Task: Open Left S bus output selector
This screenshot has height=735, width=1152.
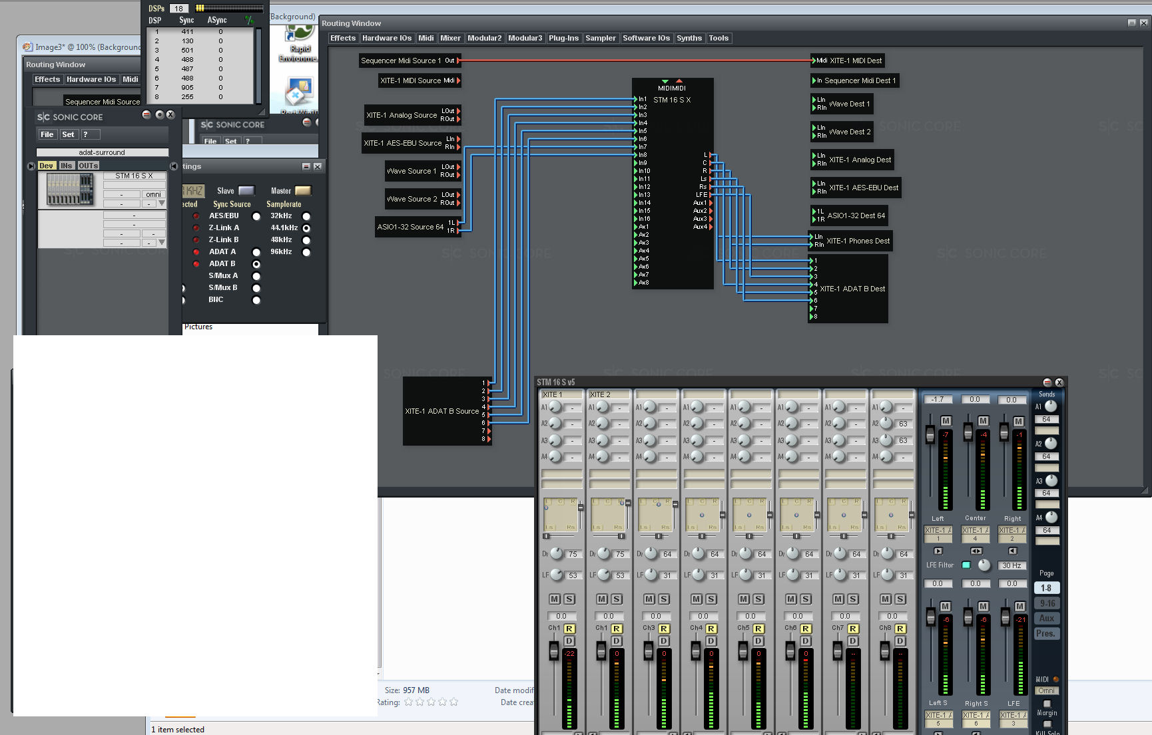Action: pos(938,719)
